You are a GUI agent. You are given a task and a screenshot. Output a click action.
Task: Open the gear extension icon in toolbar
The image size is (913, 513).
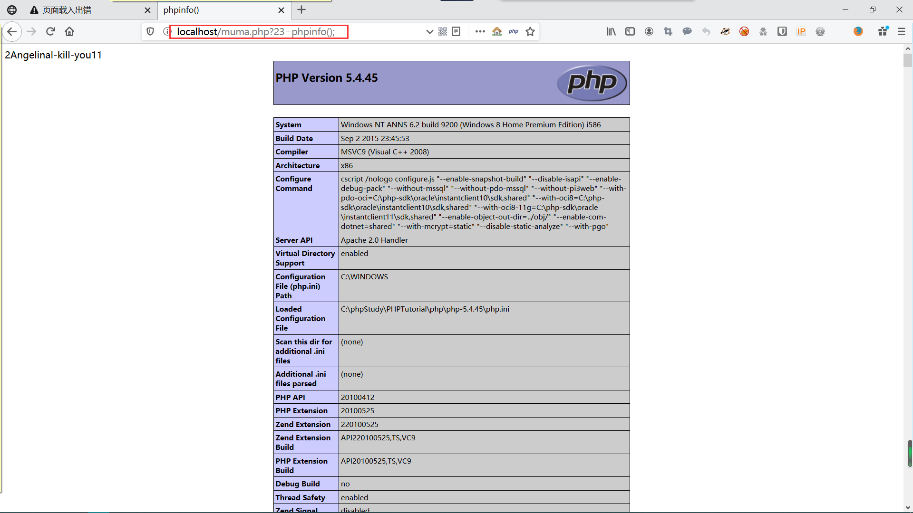point(820,31)
